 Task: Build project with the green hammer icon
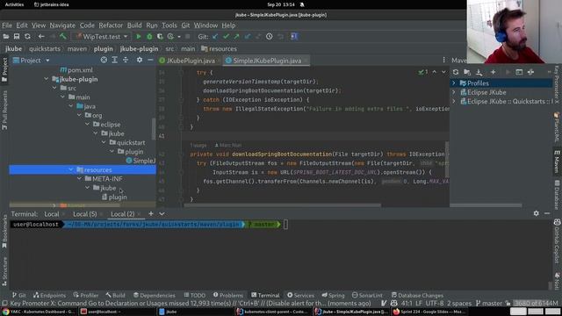pyautogui.click(x=63, y=37)
